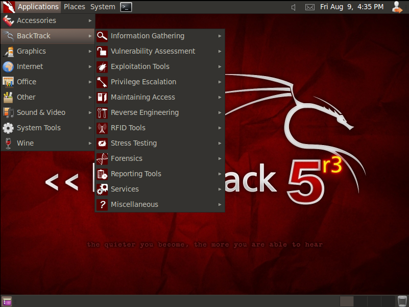Image resolution: width=409 pixels, height=307 pixels.
Task: Expand Privilege Escalation submenu arrow
Action: click(x=220, y=82)
